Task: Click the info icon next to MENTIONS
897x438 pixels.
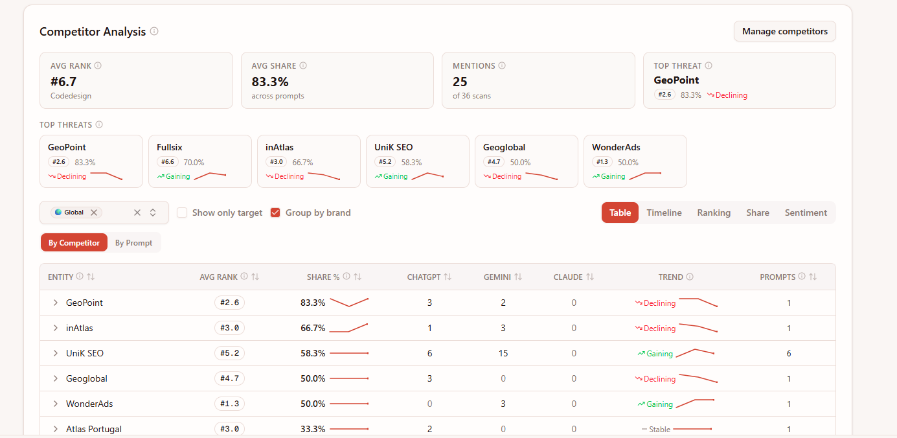Action: [502, 65]
